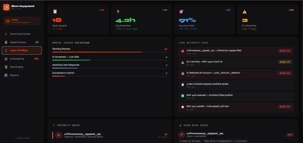
Task: Open the BAP-4417 upheld hate speech entry
Action: point(236,107)
